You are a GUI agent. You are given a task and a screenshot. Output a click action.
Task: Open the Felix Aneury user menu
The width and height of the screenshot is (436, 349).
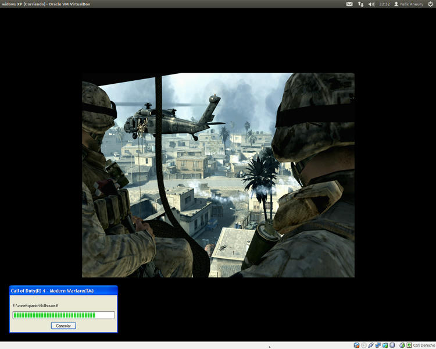409,4
